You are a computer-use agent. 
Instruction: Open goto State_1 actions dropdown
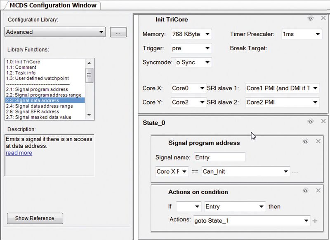[x=252, y=221]
